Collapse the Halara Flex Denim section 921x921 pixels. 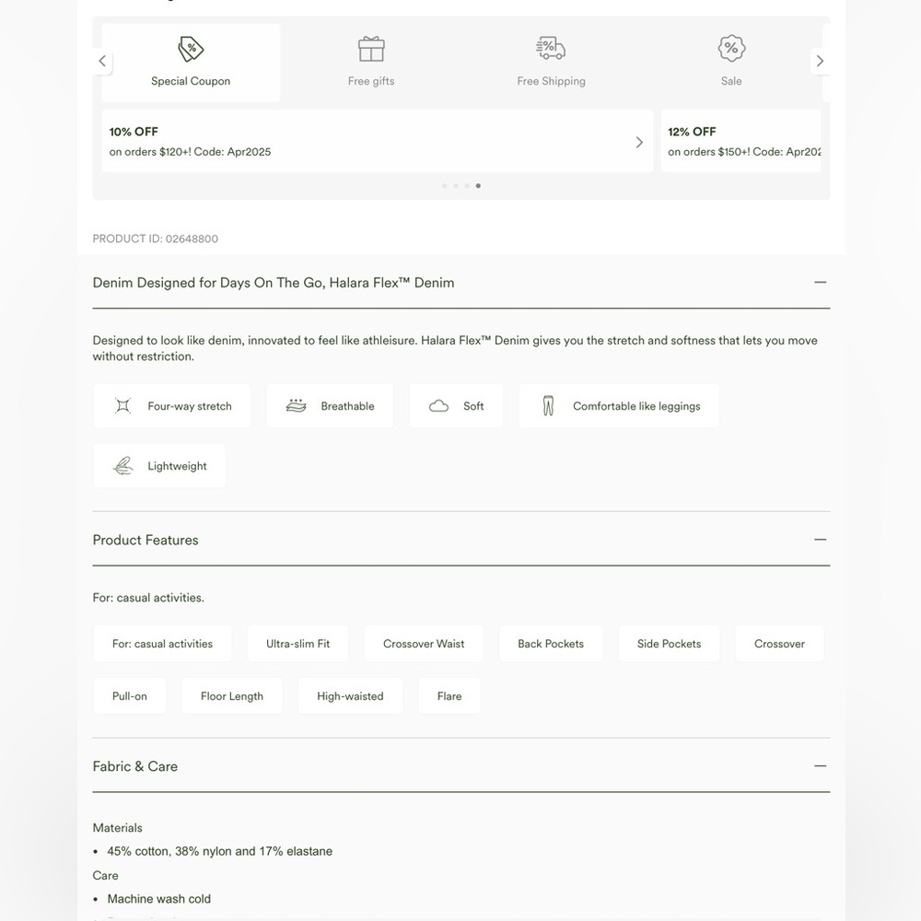coord(820,283)
